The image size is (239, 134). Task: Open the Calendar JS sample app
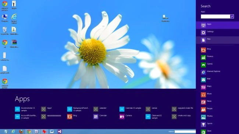pyautogui.click(x=131, y=109)
